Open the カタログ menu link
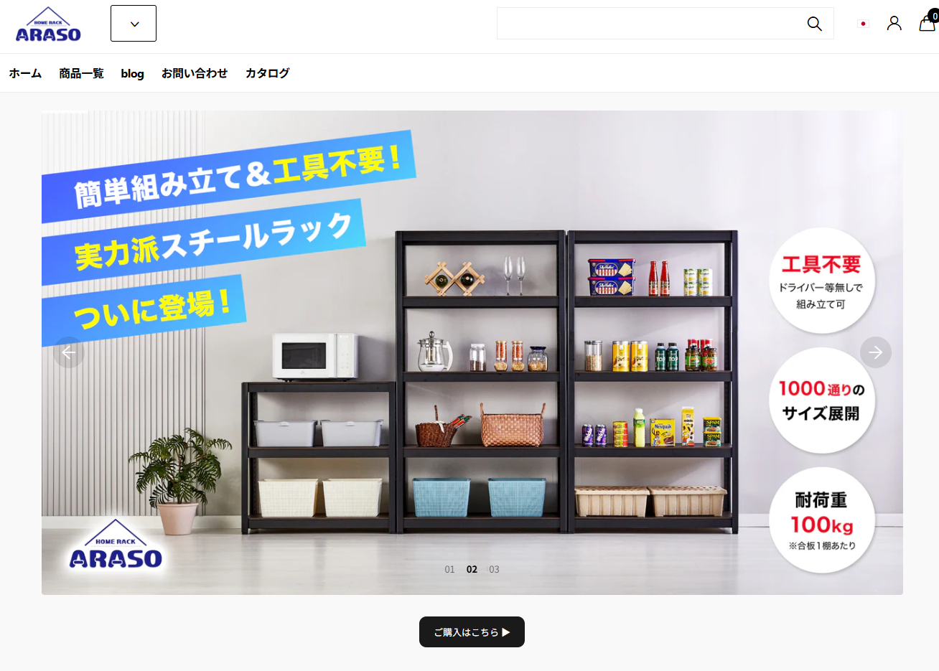This screenshot has height=671, width=939. click(268, 73)
